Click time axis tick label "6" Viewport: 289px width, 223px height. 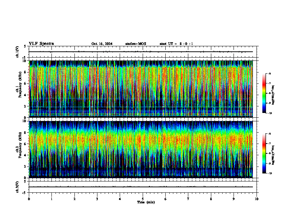[166, 199]
